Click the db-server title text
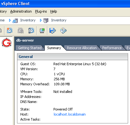The width and height of the screenshot is (130, 125). tap(25, 40)
